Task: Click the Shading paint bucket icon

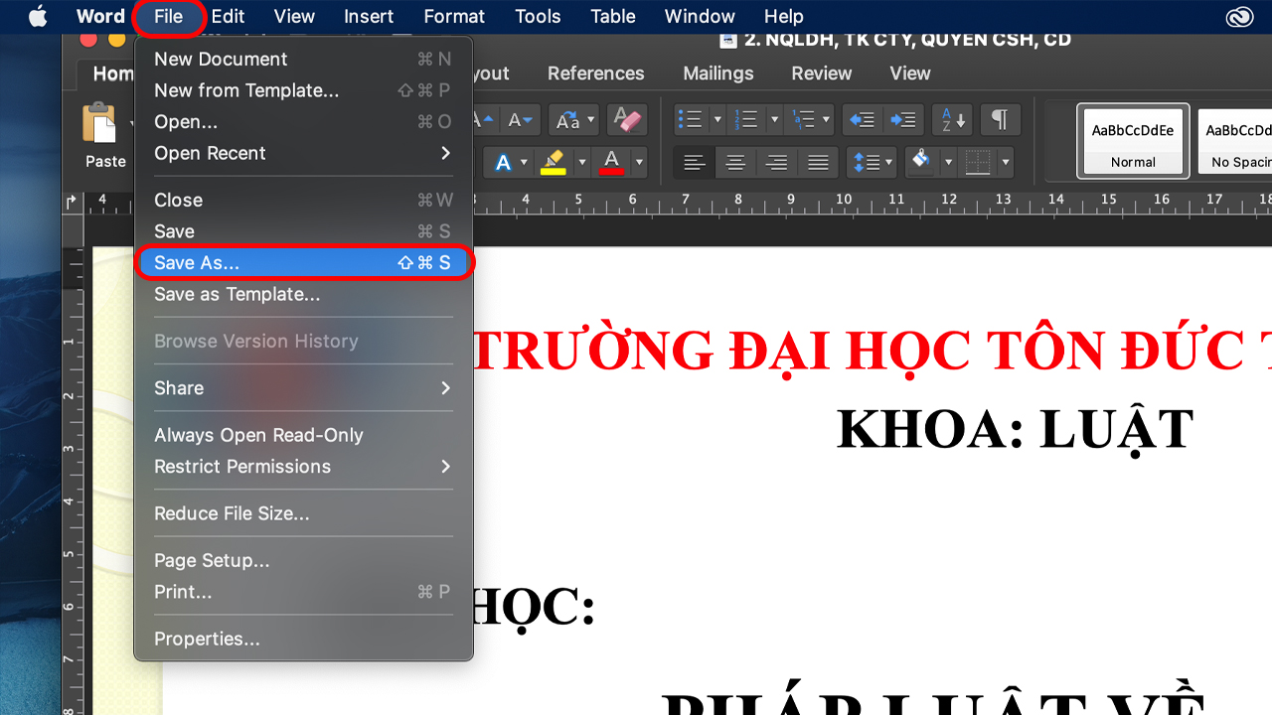Action: tap(920, 161)
